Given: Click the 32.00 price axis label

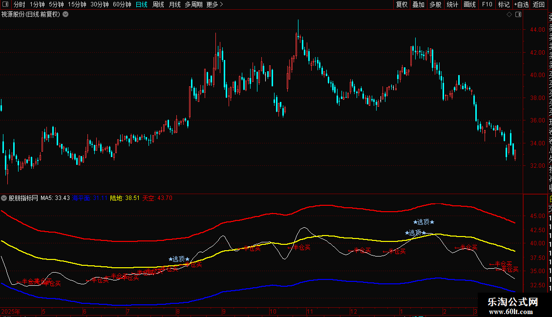Looking at the screenshot, I should 537,165.
